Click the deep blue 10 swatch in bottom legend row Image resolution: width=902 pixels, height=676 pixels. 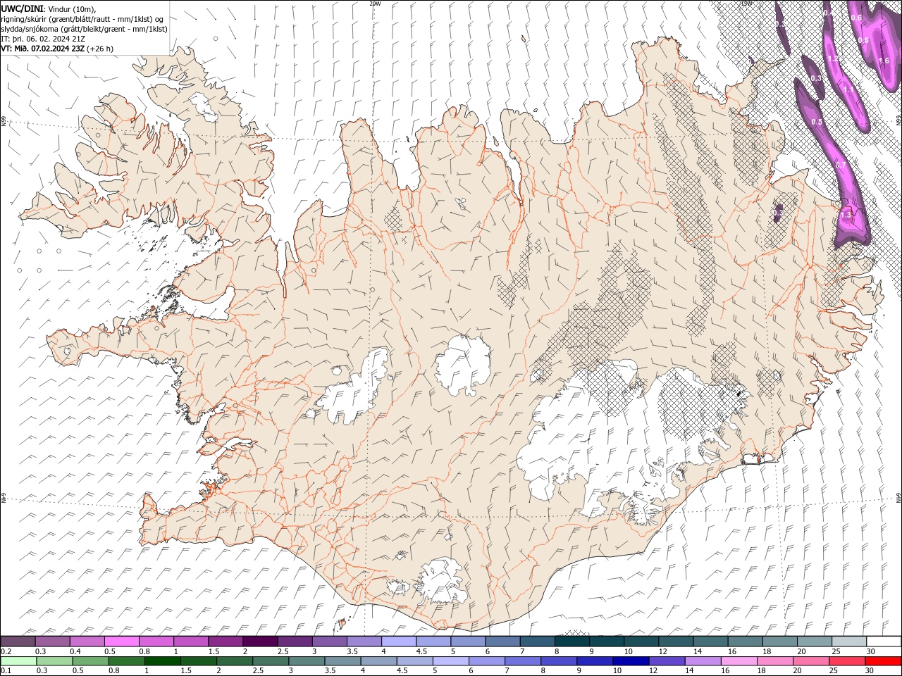pos(631,661)
